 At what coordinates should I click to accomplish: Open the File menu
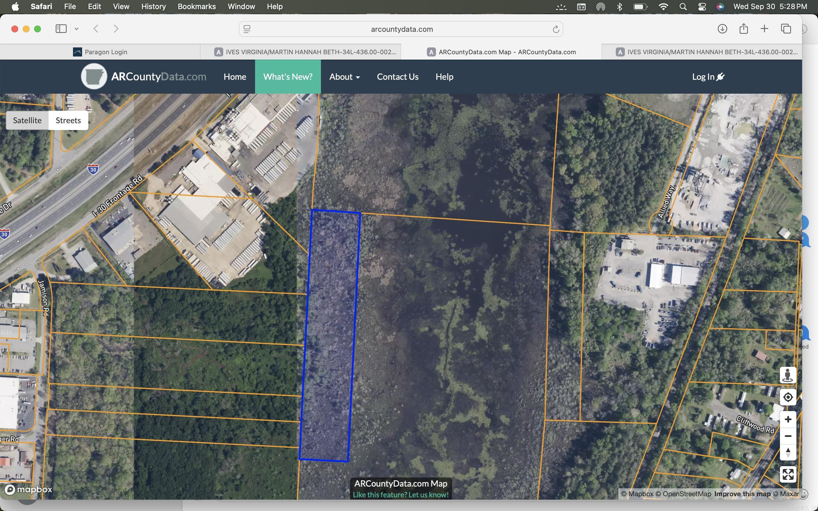click(x=70, y=7)
